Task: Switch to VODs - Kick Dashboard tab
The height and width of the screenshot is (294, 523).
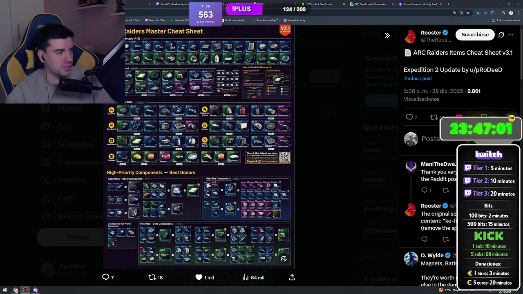Action: (x=322, y=4)
